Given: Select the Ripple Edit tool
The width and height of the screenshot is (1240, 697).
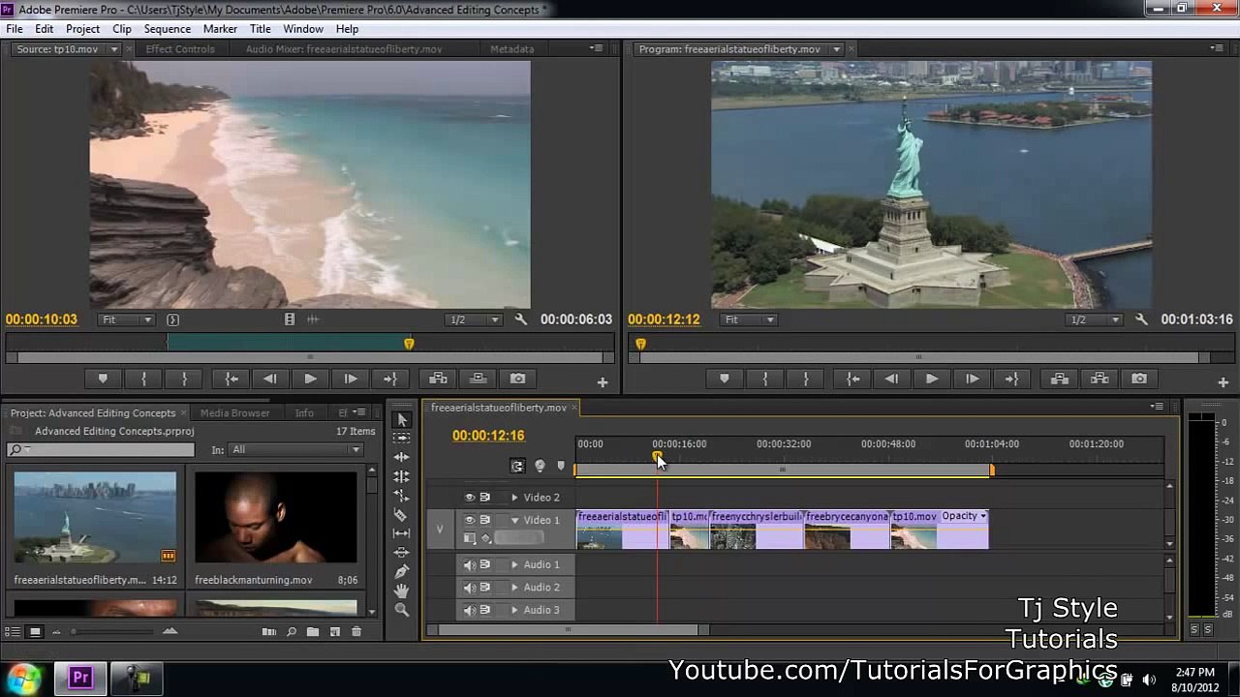Looking at the screenshot, I should click(x=402, y=457).
